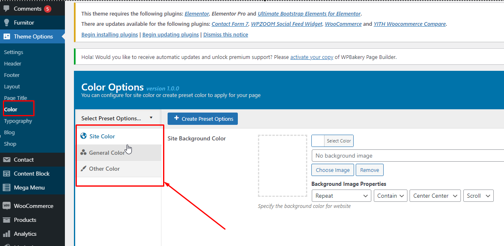Open the Select Preset Options dropdown
504x246 pixels.
pos(117,118)
